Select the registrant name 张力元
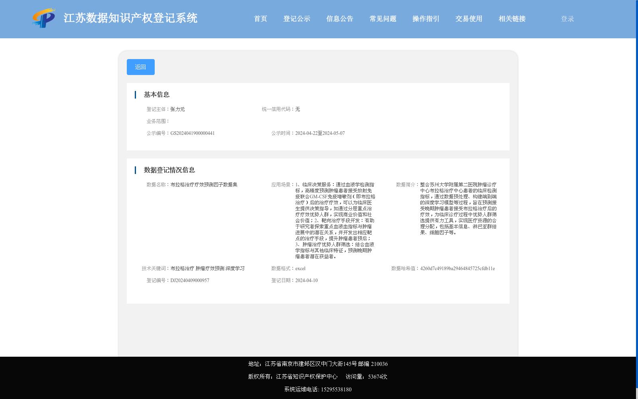The height and width of the screenshot is (399, 638). coord(177,109)
